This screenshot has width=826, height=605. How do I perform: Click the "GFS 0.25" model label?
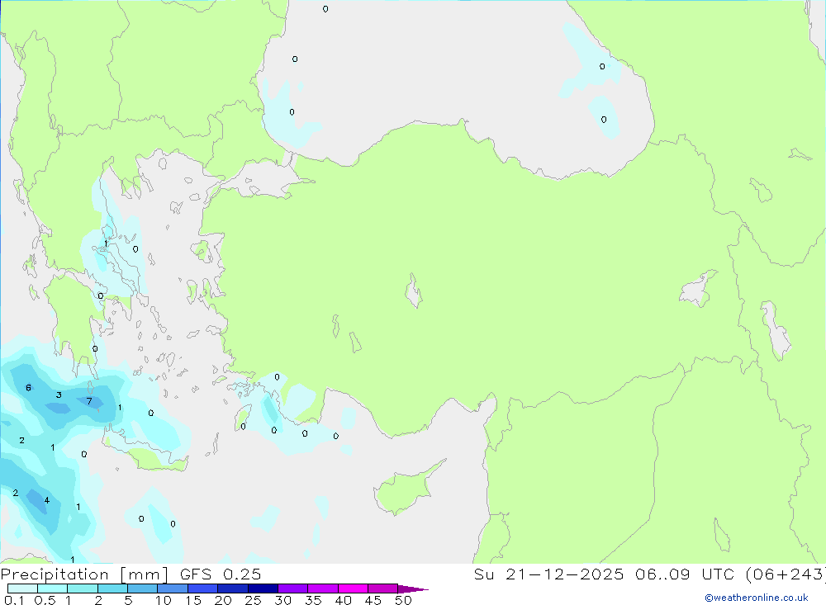click(221, 574)
